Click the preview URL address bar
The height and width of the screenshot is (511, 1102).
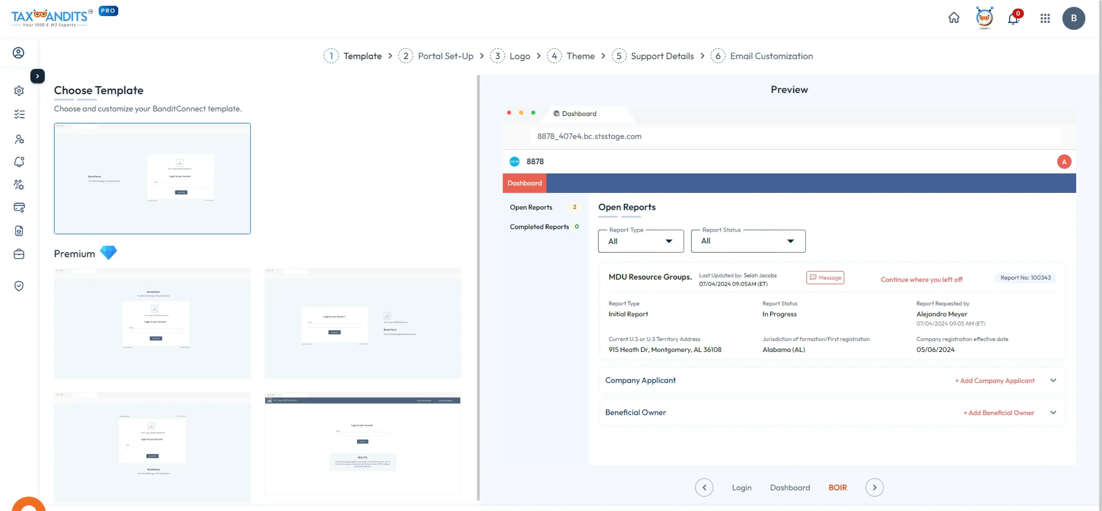click(x=794, y=136)
